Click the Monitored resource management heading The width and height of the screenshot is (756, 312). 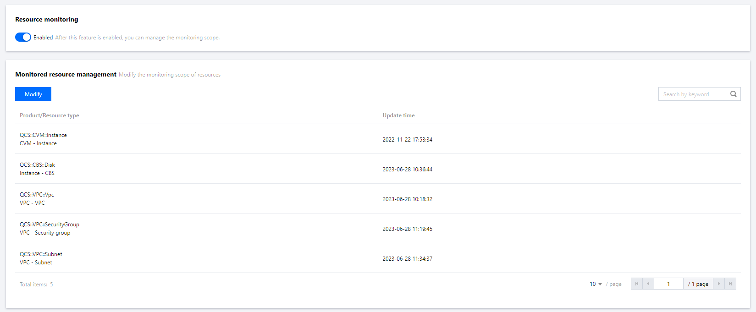[x=66, y=74]
